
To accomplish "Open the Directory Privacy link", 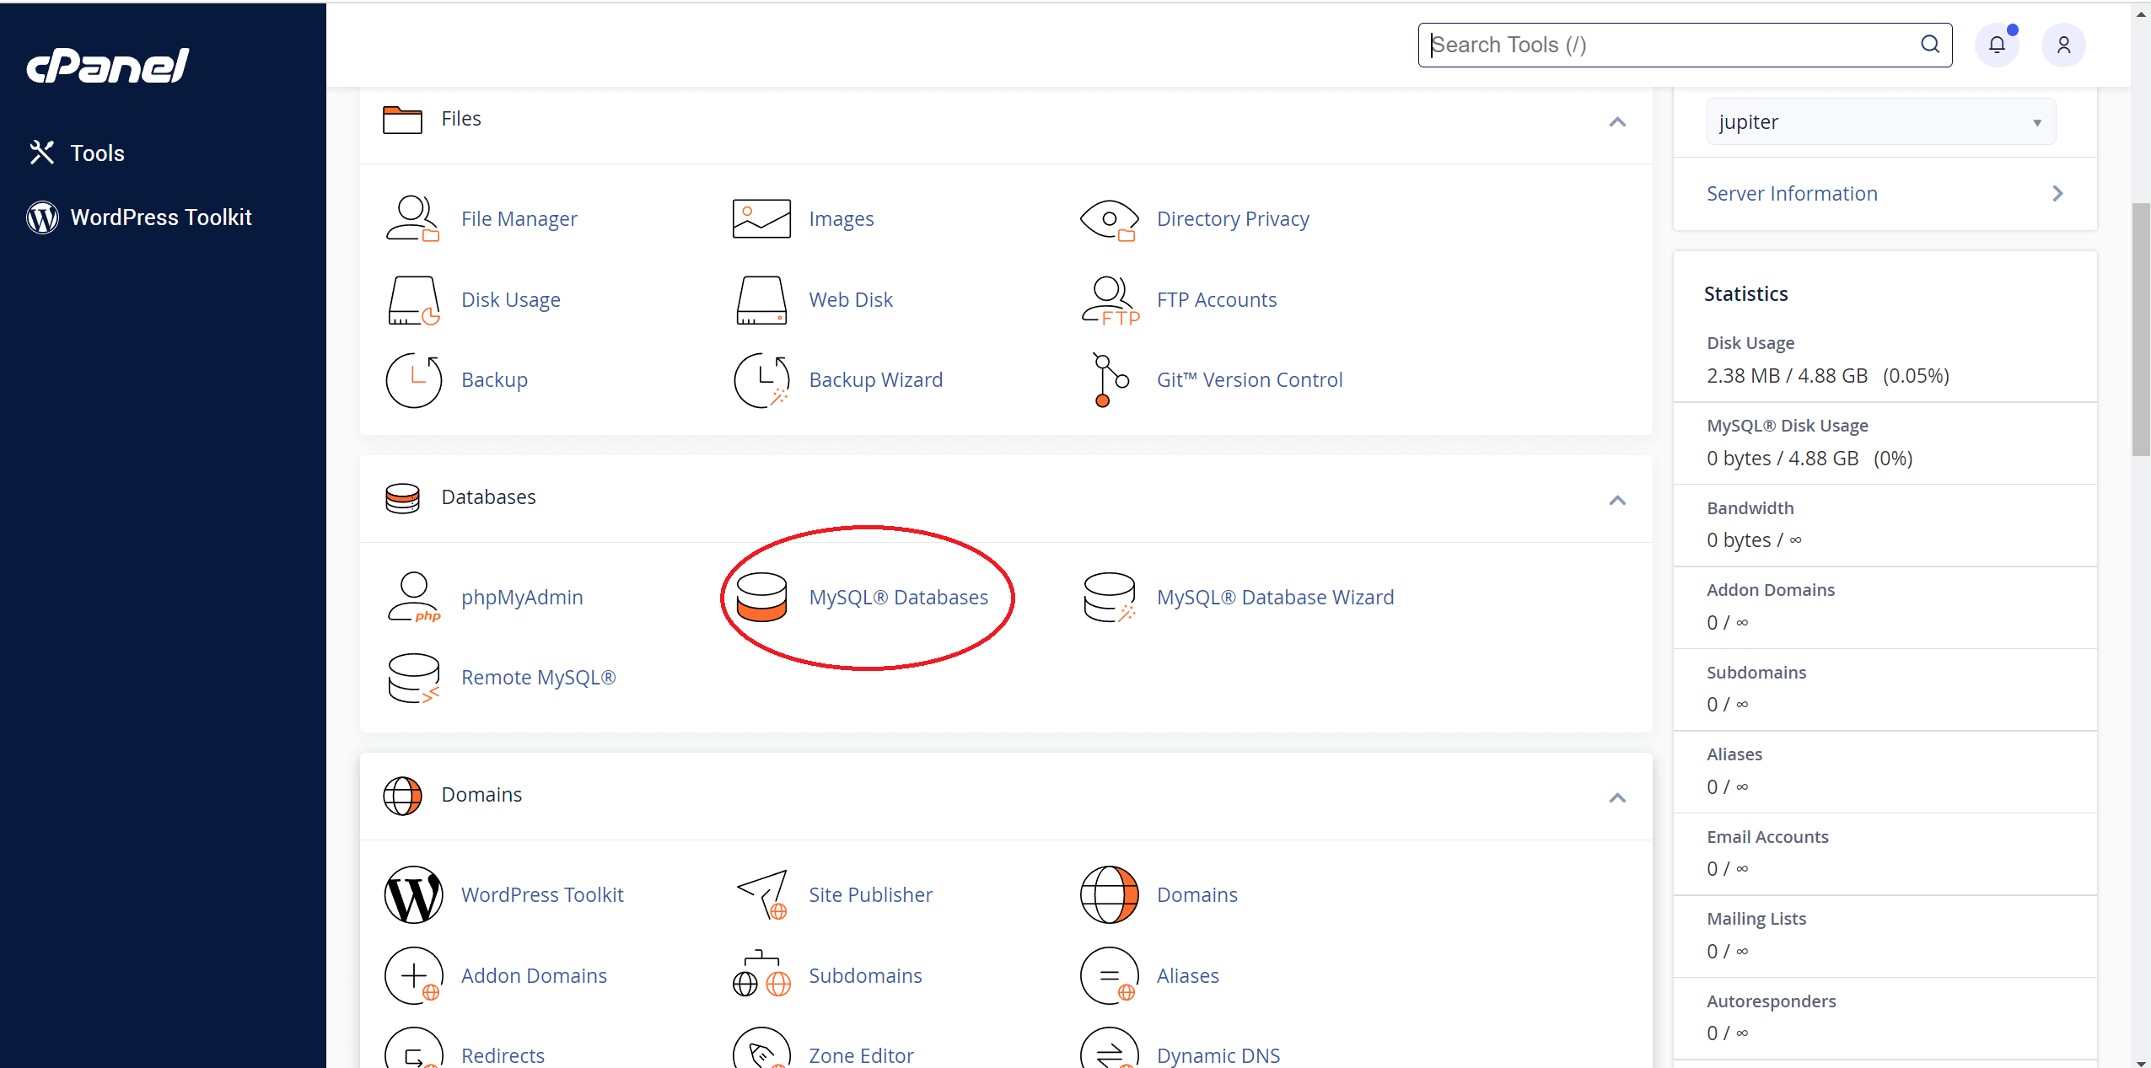I will click(x=1233, y=219).
